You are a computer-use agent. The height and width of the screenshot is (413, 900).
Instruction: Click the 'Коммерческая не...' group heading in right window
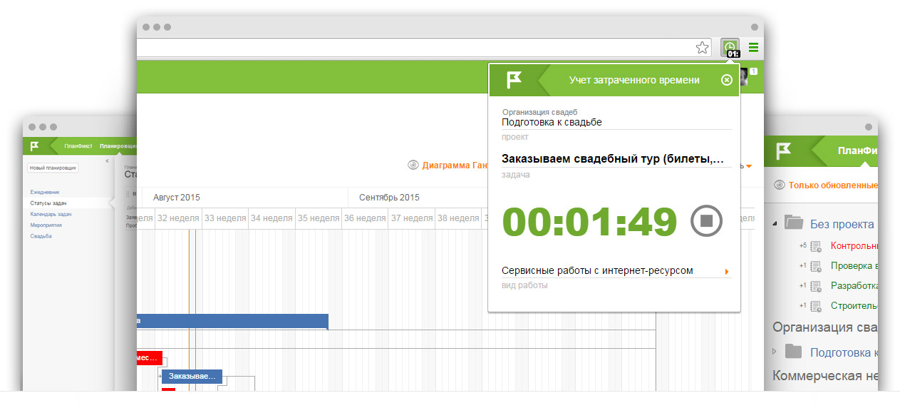[825, 376]
